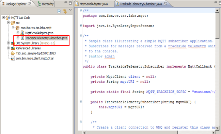Select Referenced Libraries entry
This screenshot has width=221, height=134.
(28, 48)
